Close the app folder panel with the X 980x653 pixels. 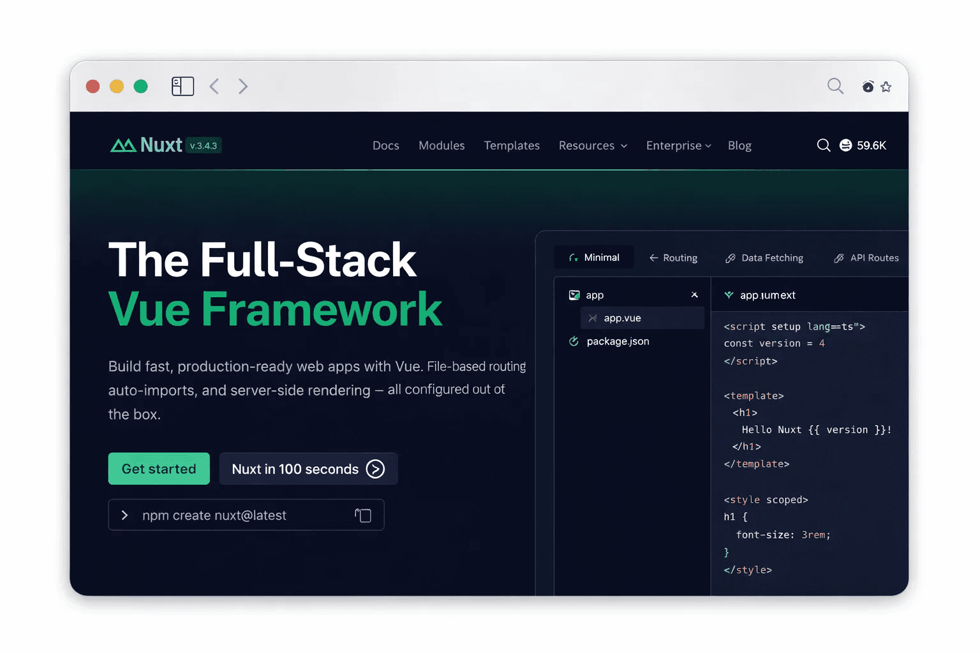tap(695, 295)
